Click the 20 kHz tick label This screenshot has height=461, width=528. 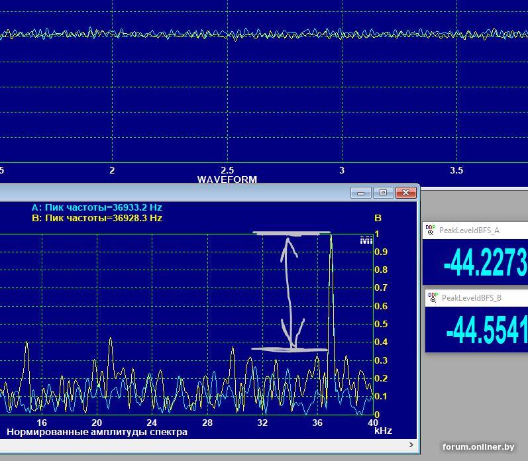(97, 423)
